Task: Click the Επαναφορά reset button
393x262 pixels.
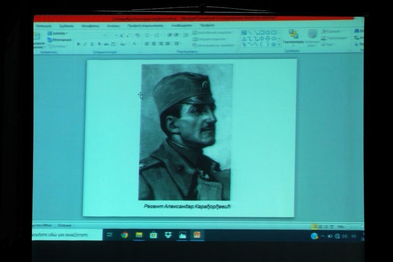Action: click(x=59, y=40)
